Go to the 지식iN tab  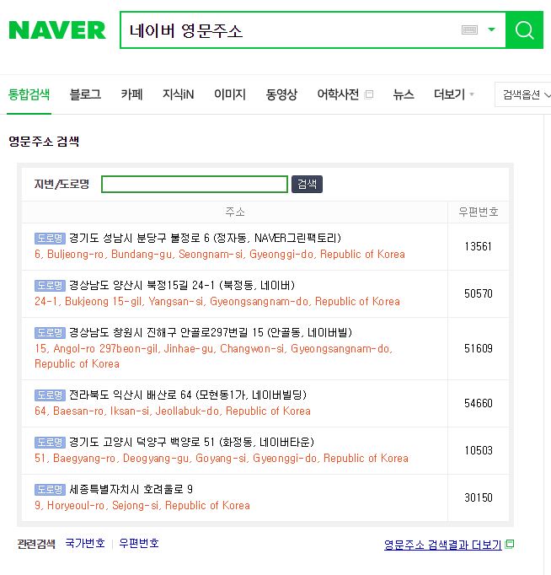(178, 94)
